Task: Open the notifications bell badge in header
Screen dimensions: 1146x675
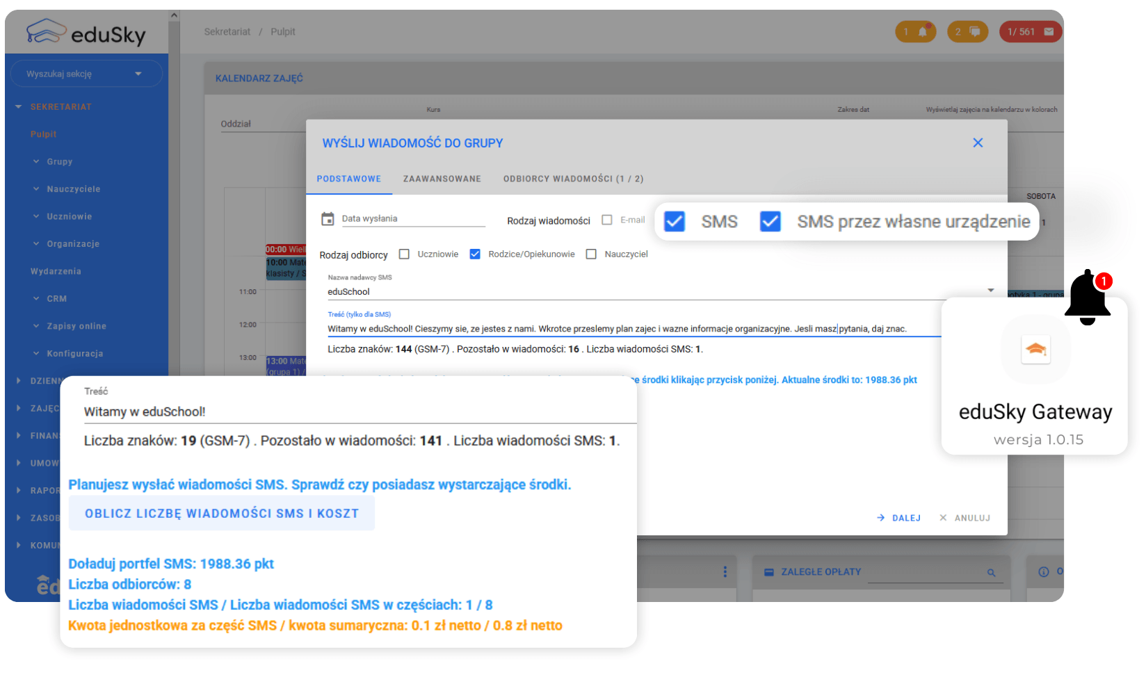Action: coord(915,31)
